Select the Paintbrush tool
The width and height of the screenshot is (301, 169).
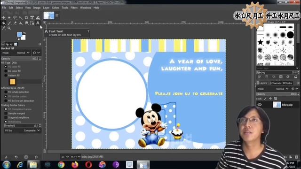click(9, 23)
